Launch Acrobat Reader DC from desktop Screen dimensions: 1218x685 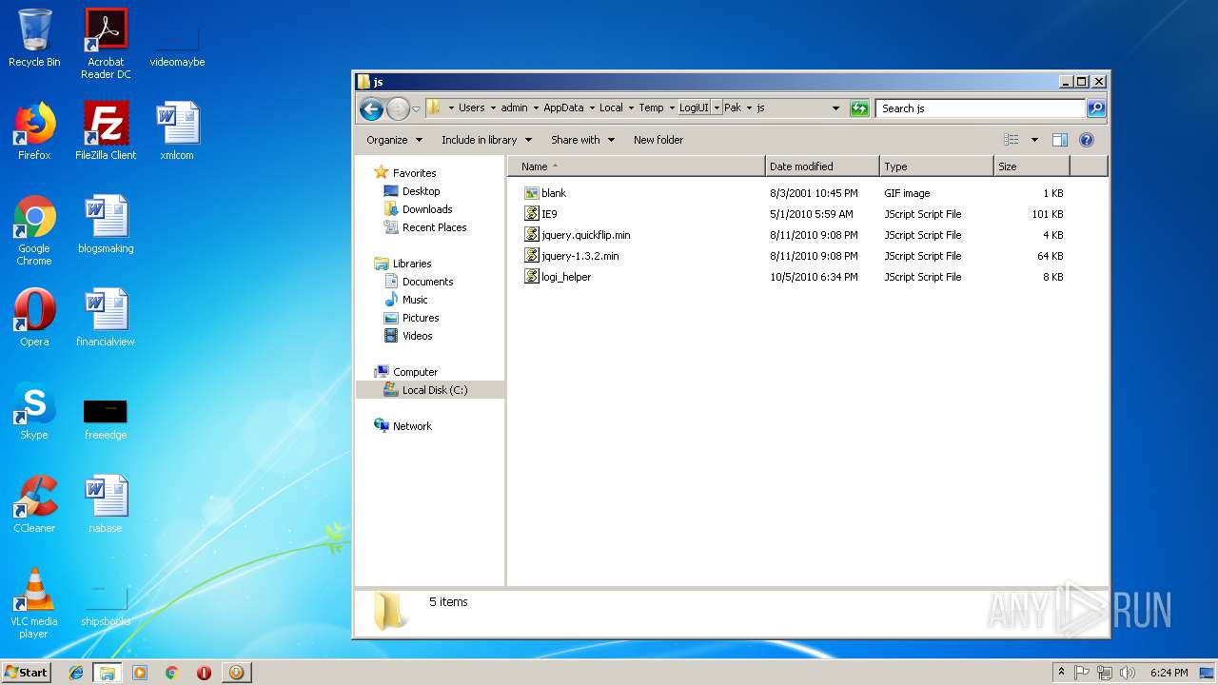[106, 43]
